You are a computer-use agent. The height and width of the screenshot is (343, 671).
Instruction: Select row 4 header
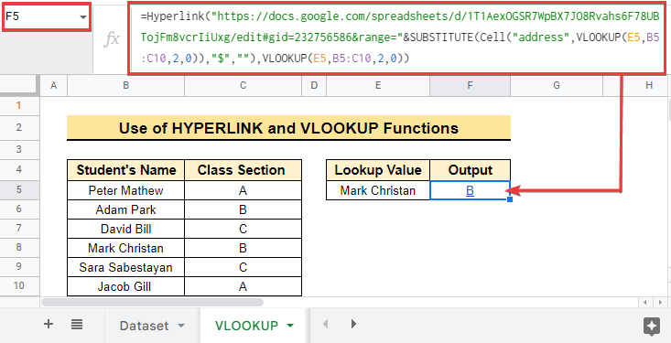(x=20, y=170)
